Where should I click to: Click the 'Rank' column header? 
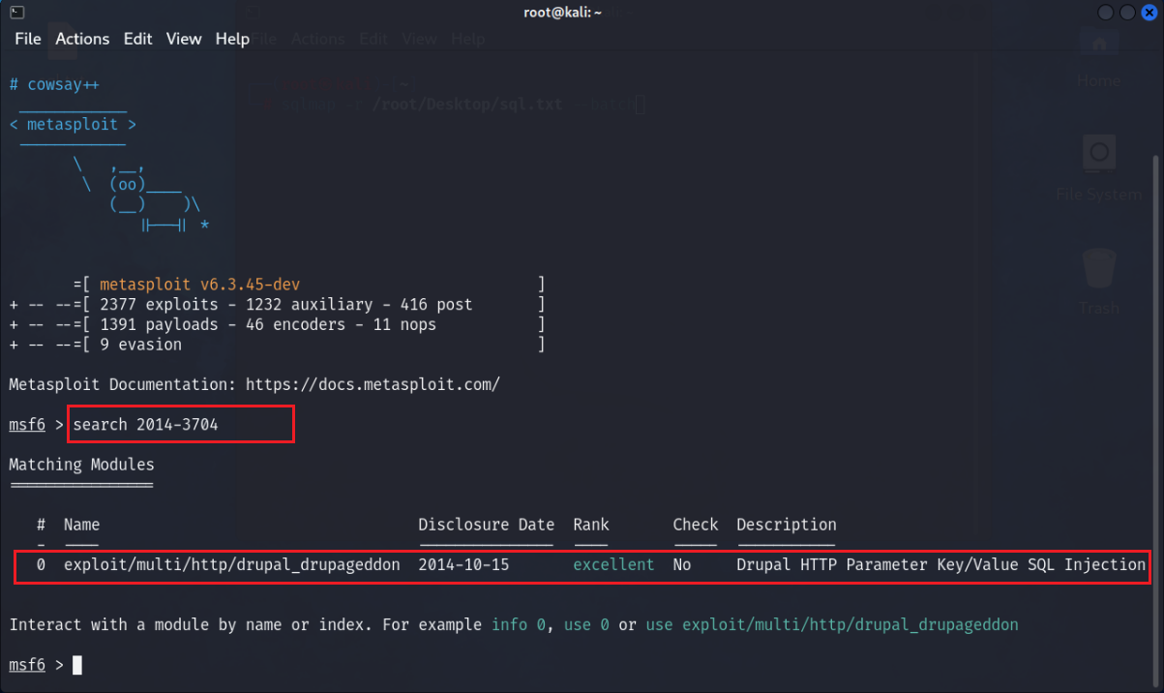[x=591, y=525]
